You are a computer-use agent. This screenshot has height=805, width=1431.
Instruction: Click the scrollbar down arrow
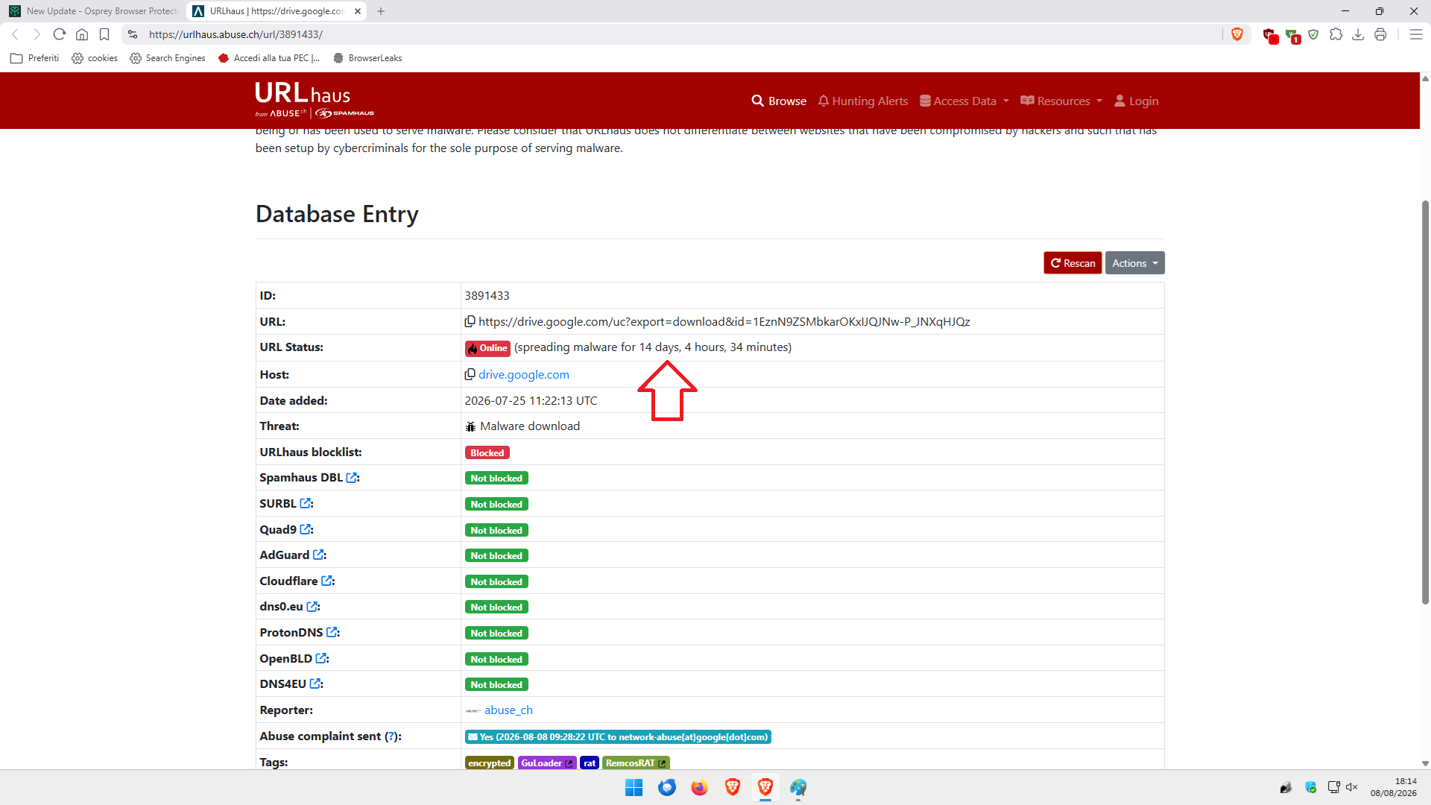tap(1425, 763)
